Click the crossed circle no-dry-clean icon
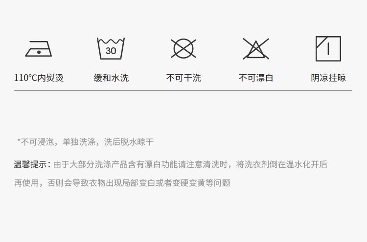Viewport: 367px width, 242px height. 183,48
